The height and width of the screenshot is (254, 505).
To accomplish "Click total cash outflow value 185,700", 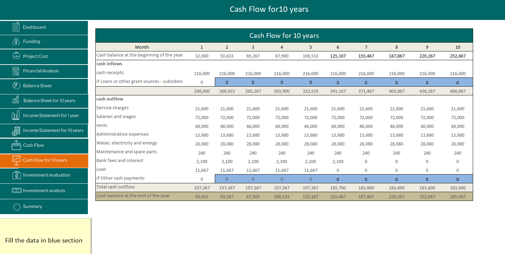I will (338, 188).
